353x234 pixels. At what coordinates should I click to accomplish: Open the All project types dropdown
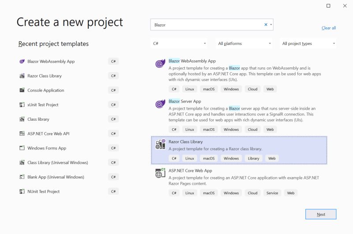click(308, 43)
